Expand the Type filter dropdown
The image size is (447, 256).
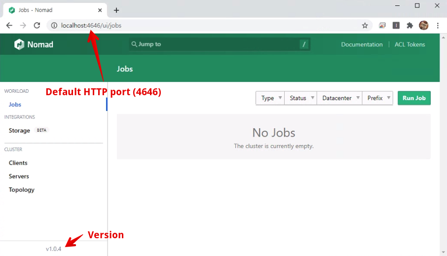tap(270, 98)
